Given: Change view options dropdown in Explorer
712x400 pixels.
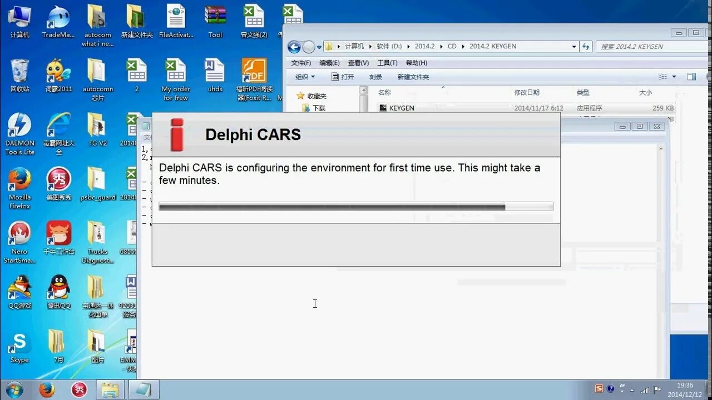Looking at the screenshot, I should click(x=674, y=77).
